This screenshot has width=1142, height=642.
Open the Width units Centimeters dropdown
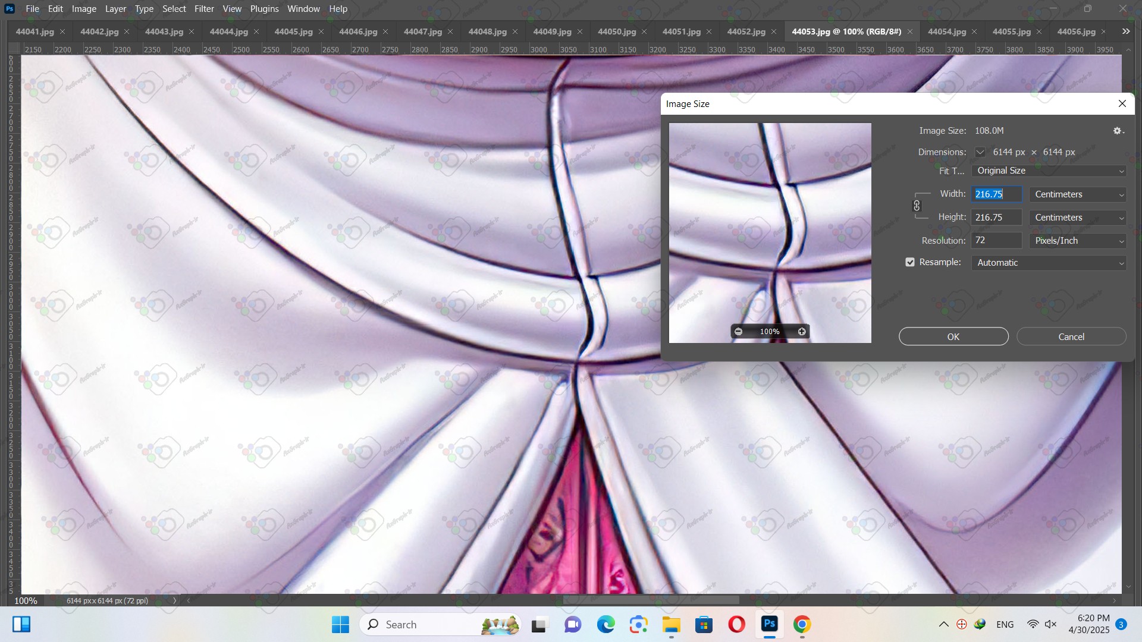[x=1078, y=194]
